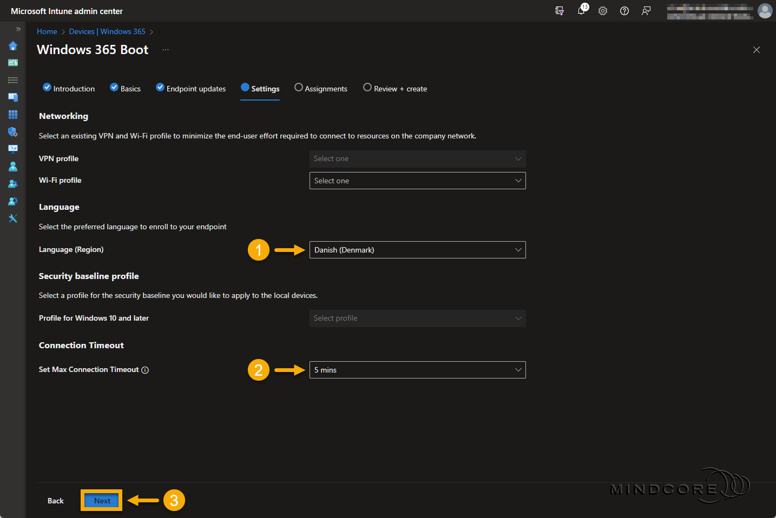This screenshot has height=518, width=776.
Task: Open portal settings gear icon
Action: pyautogui.click(x=603, y=11)
